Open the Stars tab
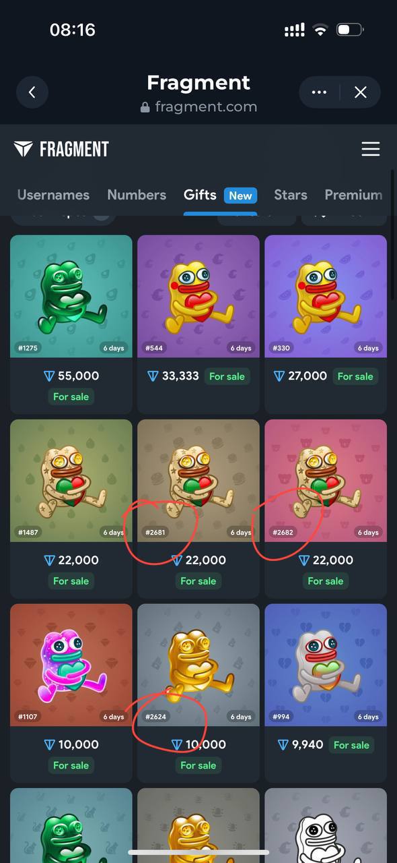The height and width of the screenshot is (863, 397). (x=291, y=195)
